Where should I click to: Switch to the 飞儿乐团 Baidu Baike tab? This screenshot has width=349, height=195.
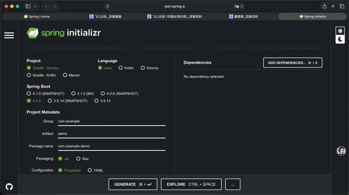coord(174,16)
